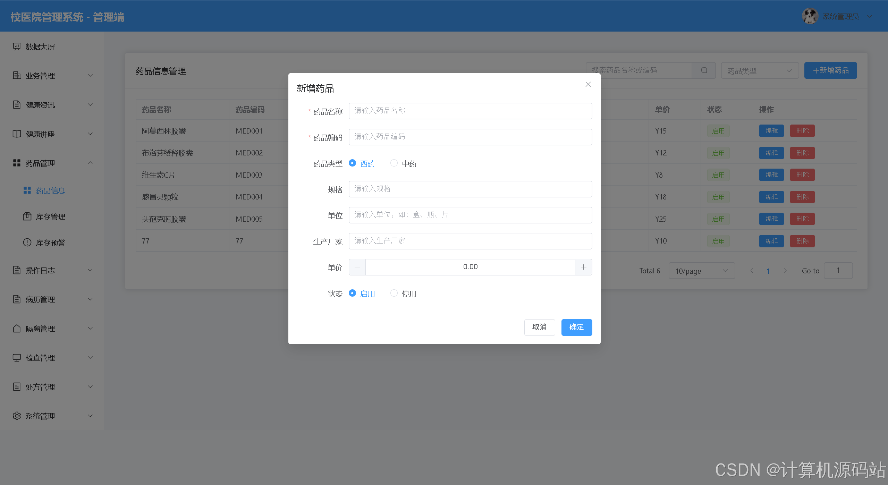Click page number 1 in pagination

768,271
